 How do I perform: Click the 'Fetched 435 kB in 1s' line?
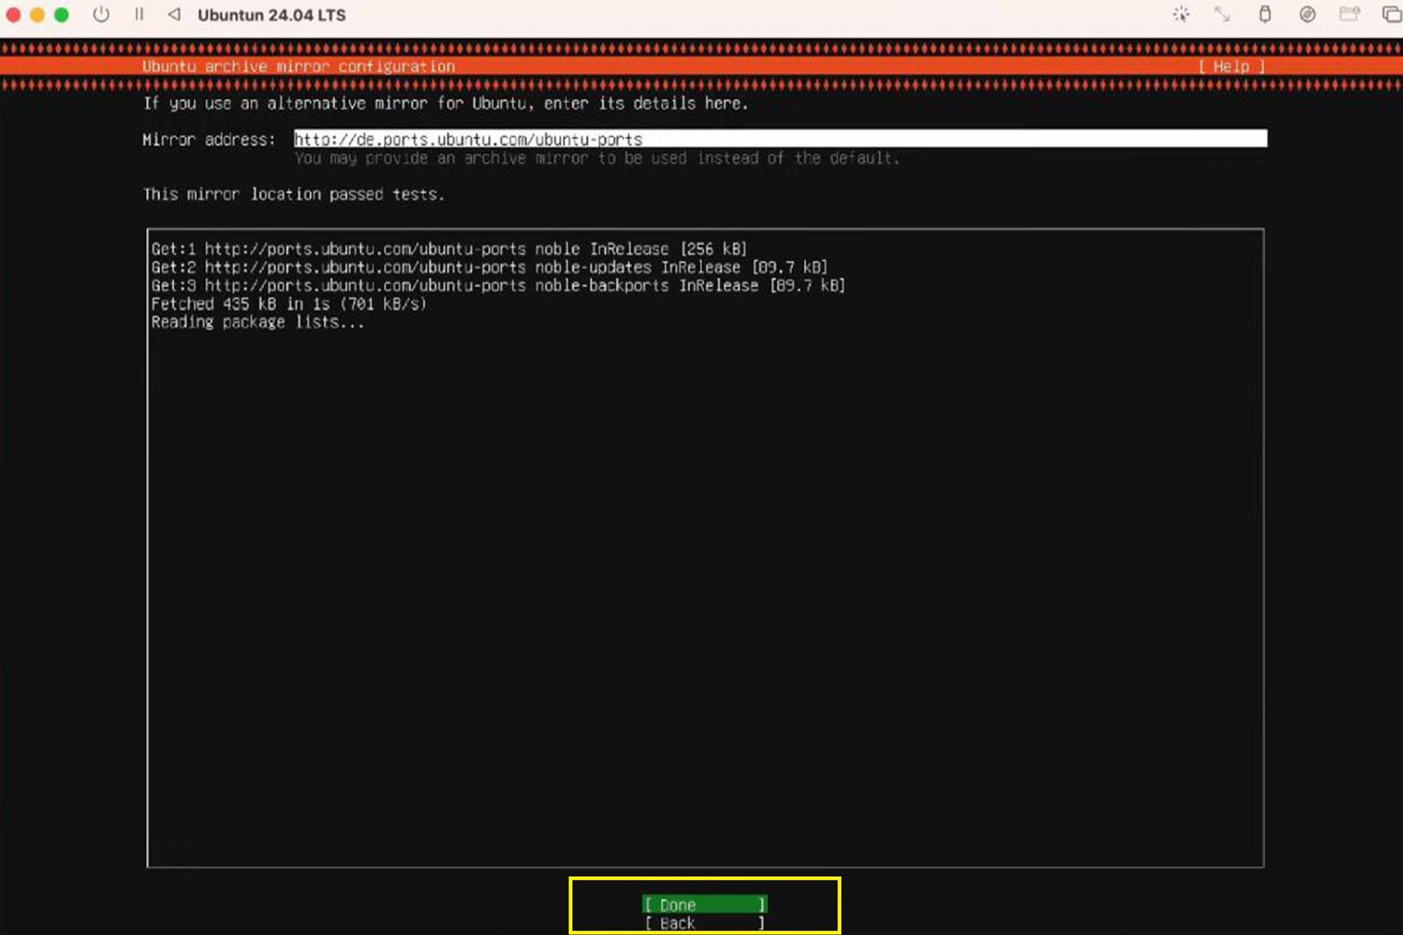(x=289, y=304)
